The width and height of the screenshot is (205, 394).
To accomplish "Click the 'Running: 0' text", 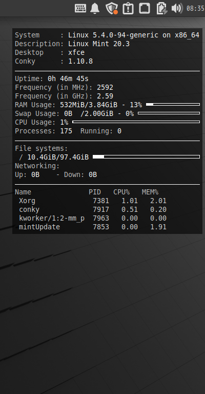I will [x=101, y=131].
